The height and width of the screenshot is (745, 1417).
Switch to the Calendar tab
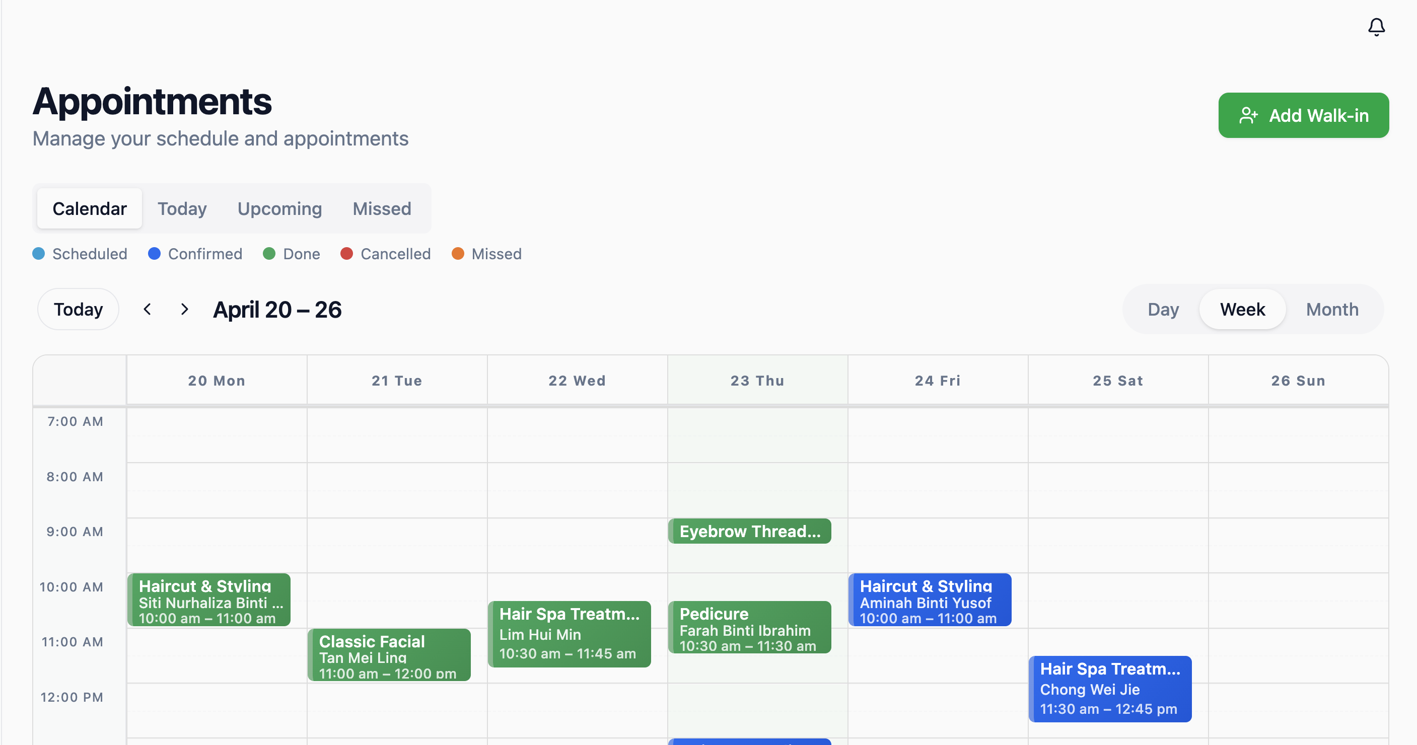(90, 208)
